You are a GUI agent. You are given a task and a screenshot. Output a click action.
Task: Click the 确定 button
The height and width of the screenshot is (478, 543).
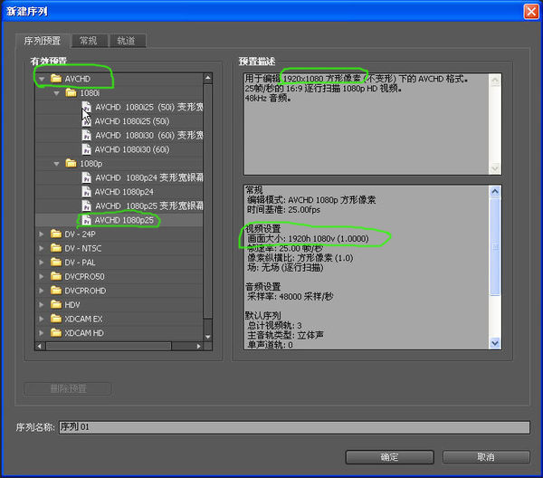389,456
